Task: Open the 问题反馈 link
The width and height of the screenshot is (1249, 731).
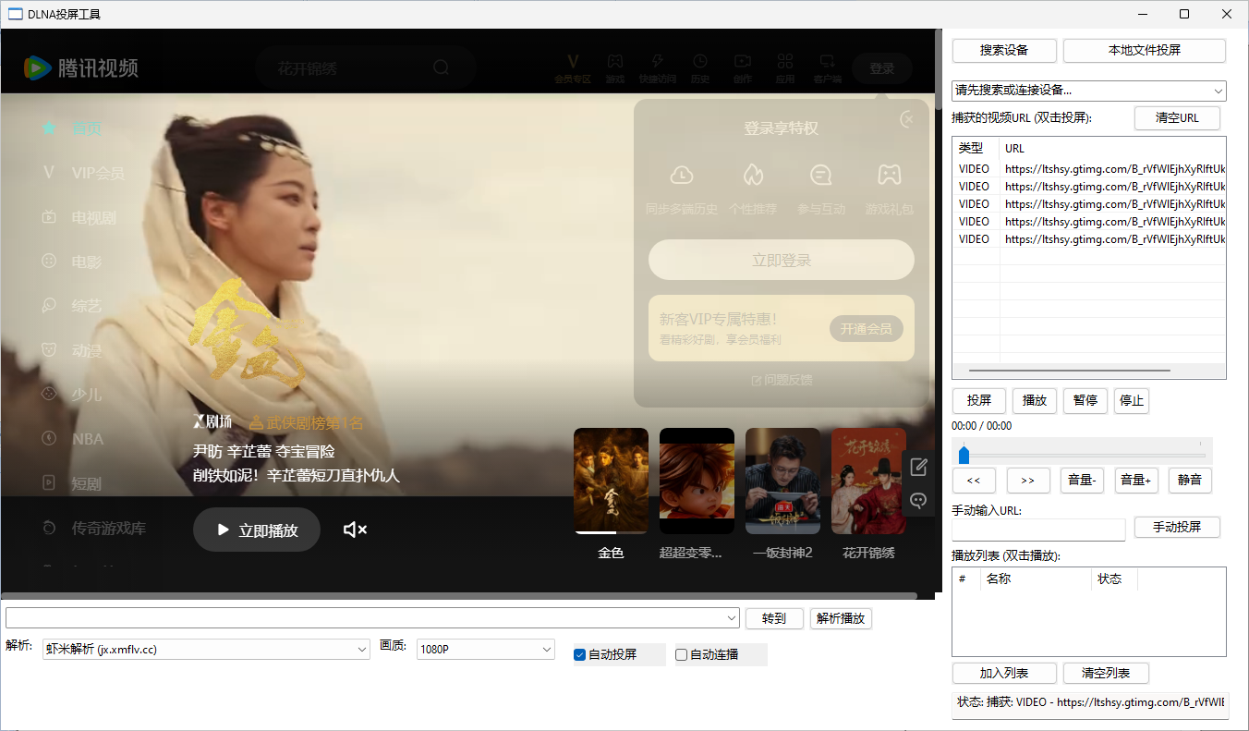Action: pyautogui.click(x=782, y=380)
